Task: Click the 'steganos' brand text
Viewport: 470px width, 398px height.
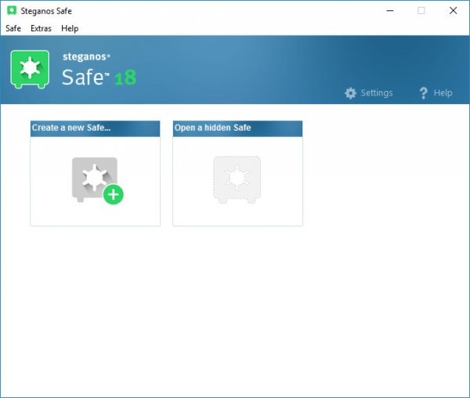Action: (x=86, y=56)
